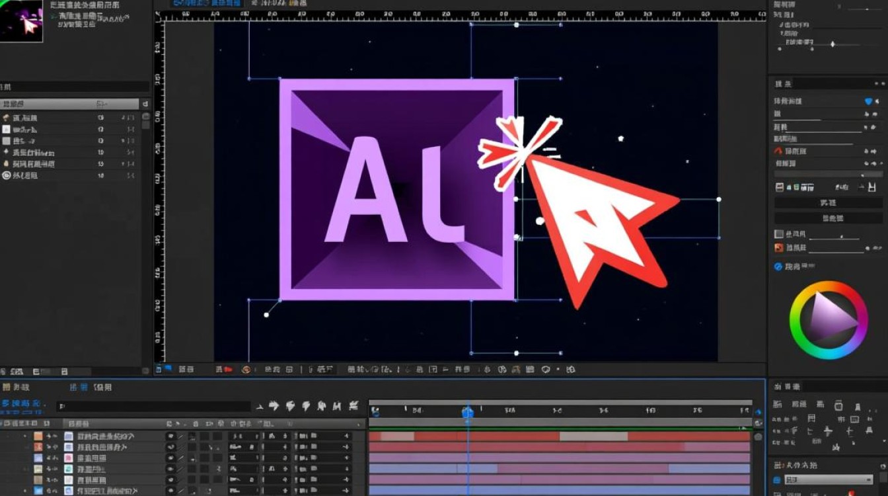Click the red camera icon below the viewer
888x496 pixels.
pos(229,370)
